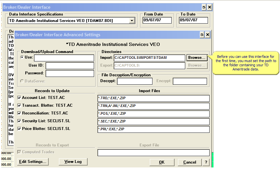Confirm with the OK button

click(162, 162)
